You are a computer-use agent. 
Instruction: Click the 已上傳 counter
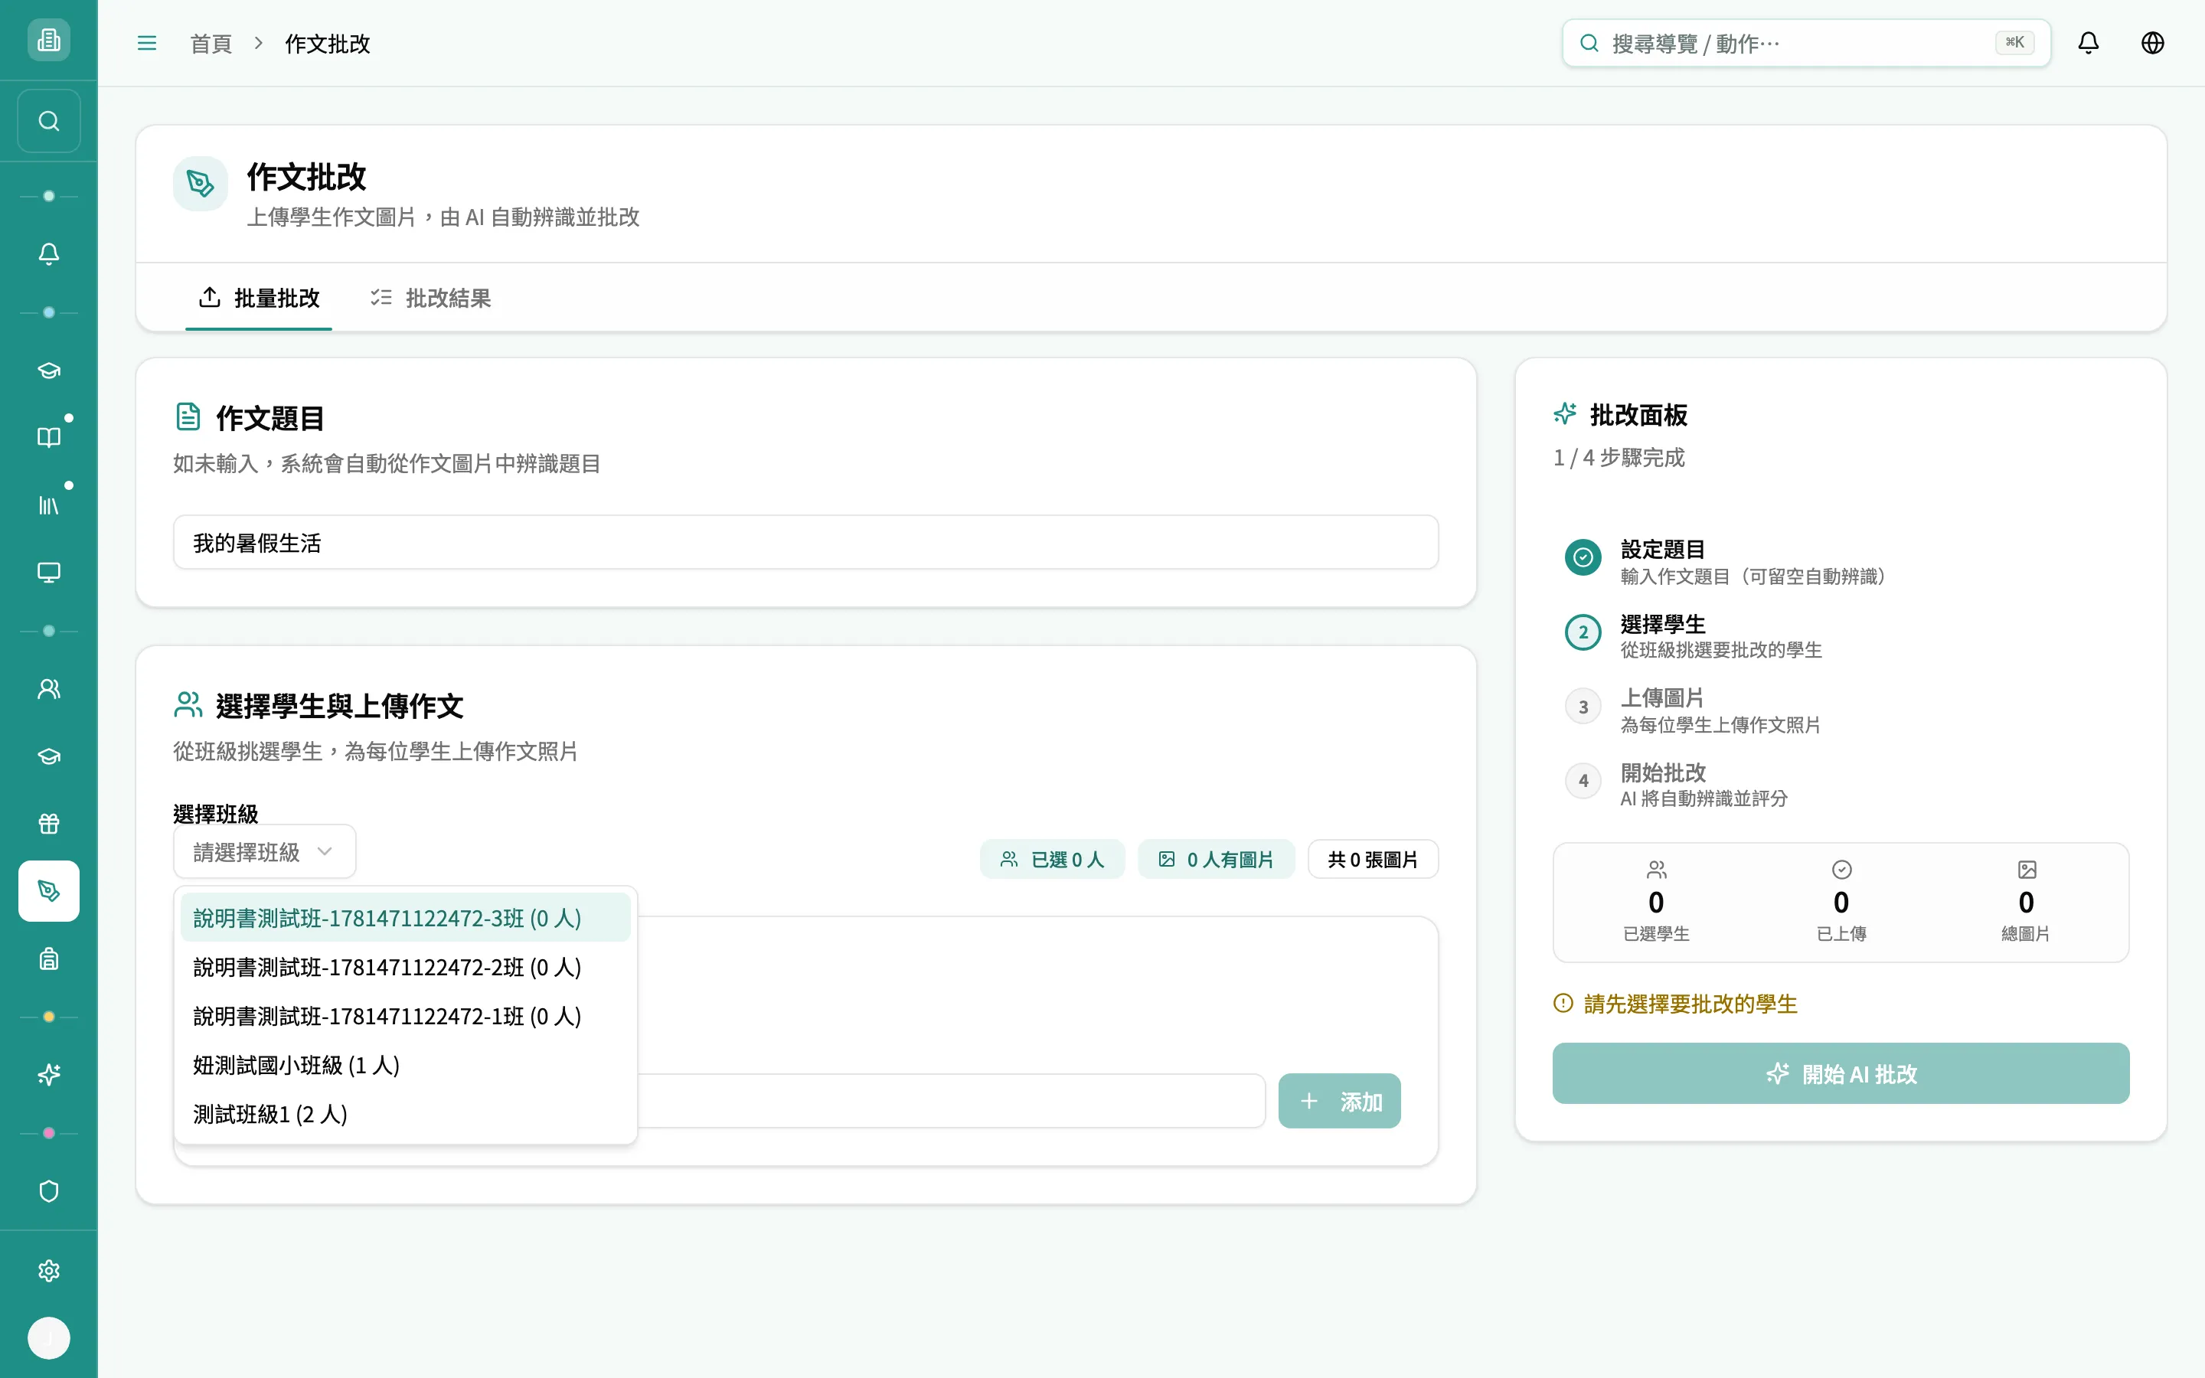1841,901
